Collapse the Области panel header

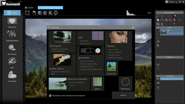170,57
